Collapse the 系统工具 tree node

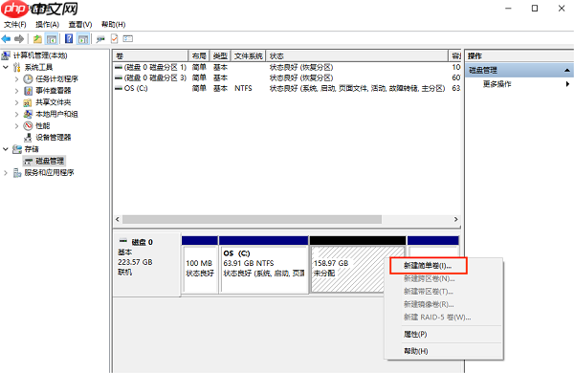(x=6, y=67)
